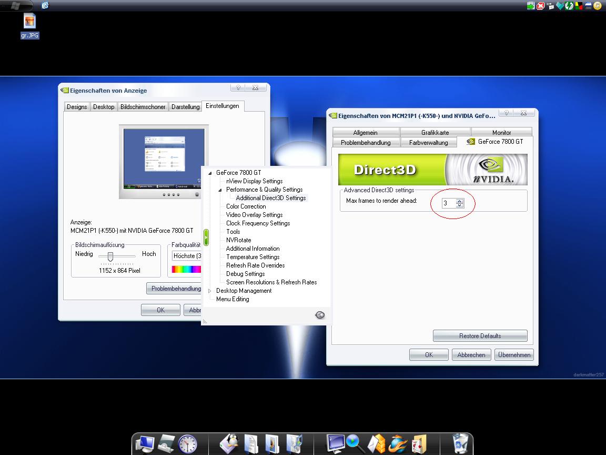606x455 pixels.
Task: Click the monitor preview thumbnail in Anzeige dialog
Action: click(164, 161)
